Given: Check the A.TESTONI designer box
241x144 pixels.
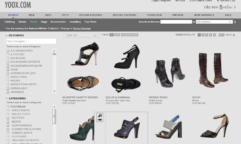Looking at the screenshot, I should coord(8,54).
